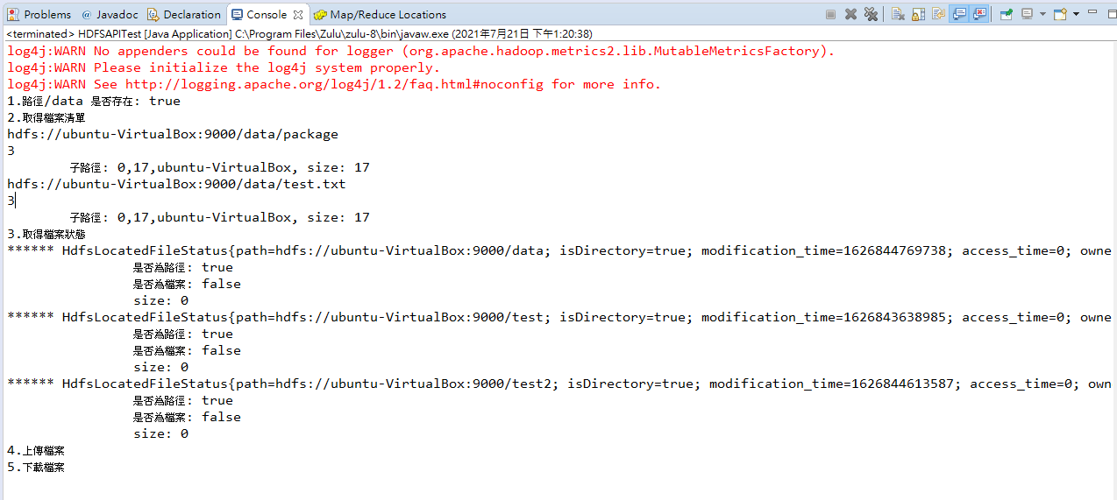Click the Display Selected Console icon
Screen dimensions: 1117x500
1025,14
